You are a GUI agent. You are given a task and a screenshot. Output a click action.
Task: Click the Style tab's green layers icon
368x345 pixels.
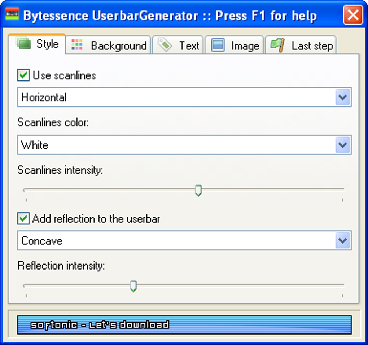coord(23,44)
